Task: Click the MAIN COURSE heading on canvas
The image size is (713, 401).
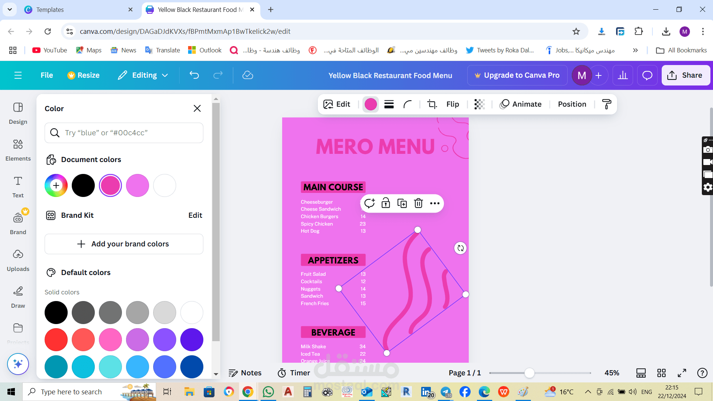Action: [333, 187]
